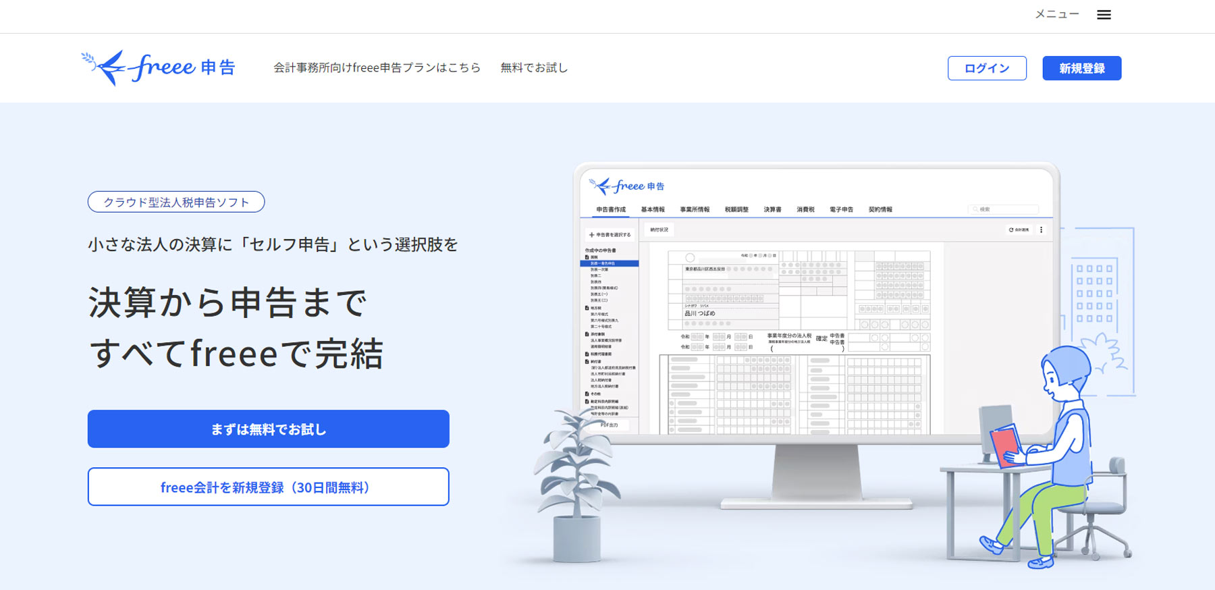Select the 基本情報 tab in the monitor mockup
The image size is (1215, 590).
(x=653, y=210)
